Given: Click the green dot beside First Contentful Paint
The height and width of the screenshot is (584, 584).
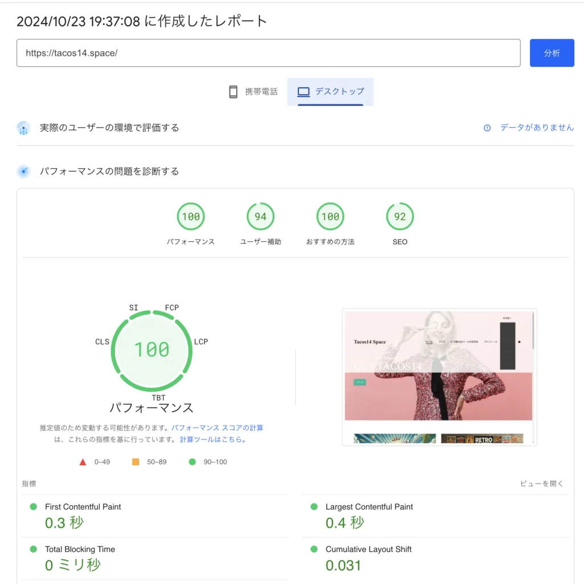Looking at the screenshot, I should (x=34, y=506).
